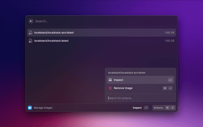Viewport: 203px width, 127px height.
Task: Click the file icon for localstack/localstack:latest
Action: click(30, 41)
